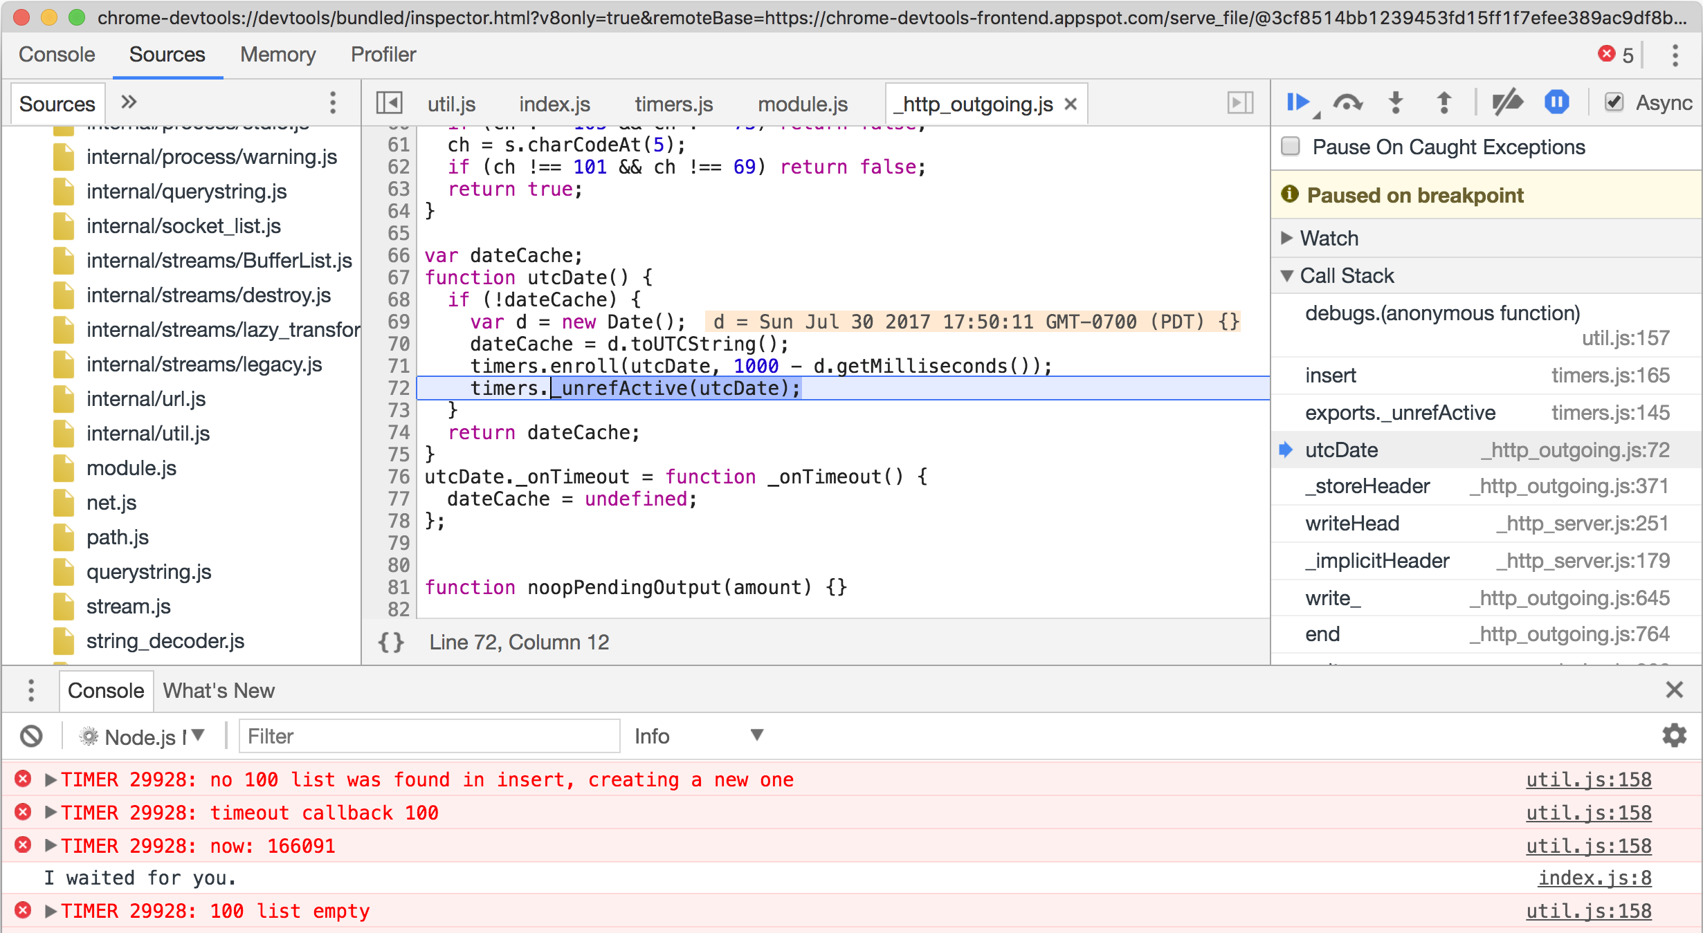
Task: Open Sources navigator three-dot menu
Action: pyautogui.click(x=333, y=103)
